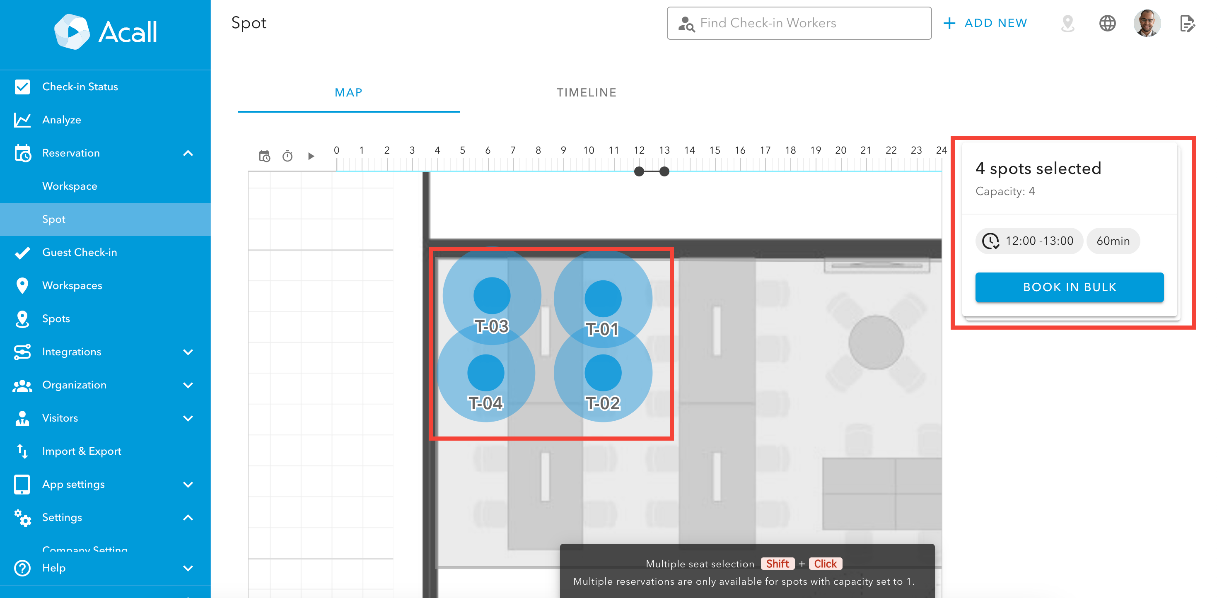The height and width of the screenshot is (598, 1217).
Task: Select seat T-01 on the map
Action: [x=603, y=299]
